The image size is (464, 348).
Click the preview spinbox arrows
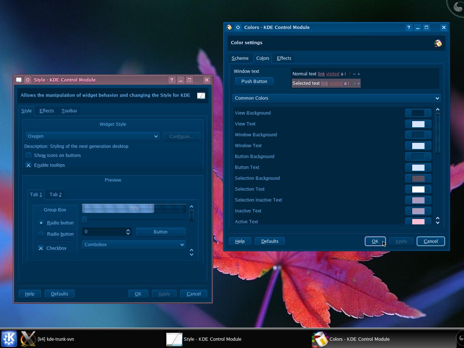click(x=128, y=232)
